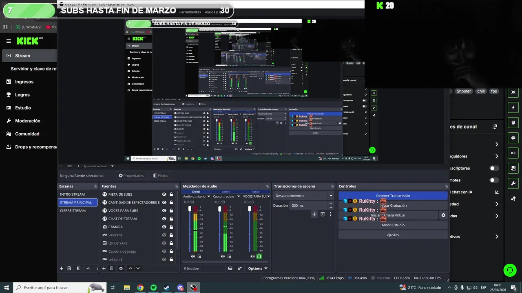Screen dimensions: 522x293
Task: Expand the seguidores row chevron
Action: click(x=497, y=156)
